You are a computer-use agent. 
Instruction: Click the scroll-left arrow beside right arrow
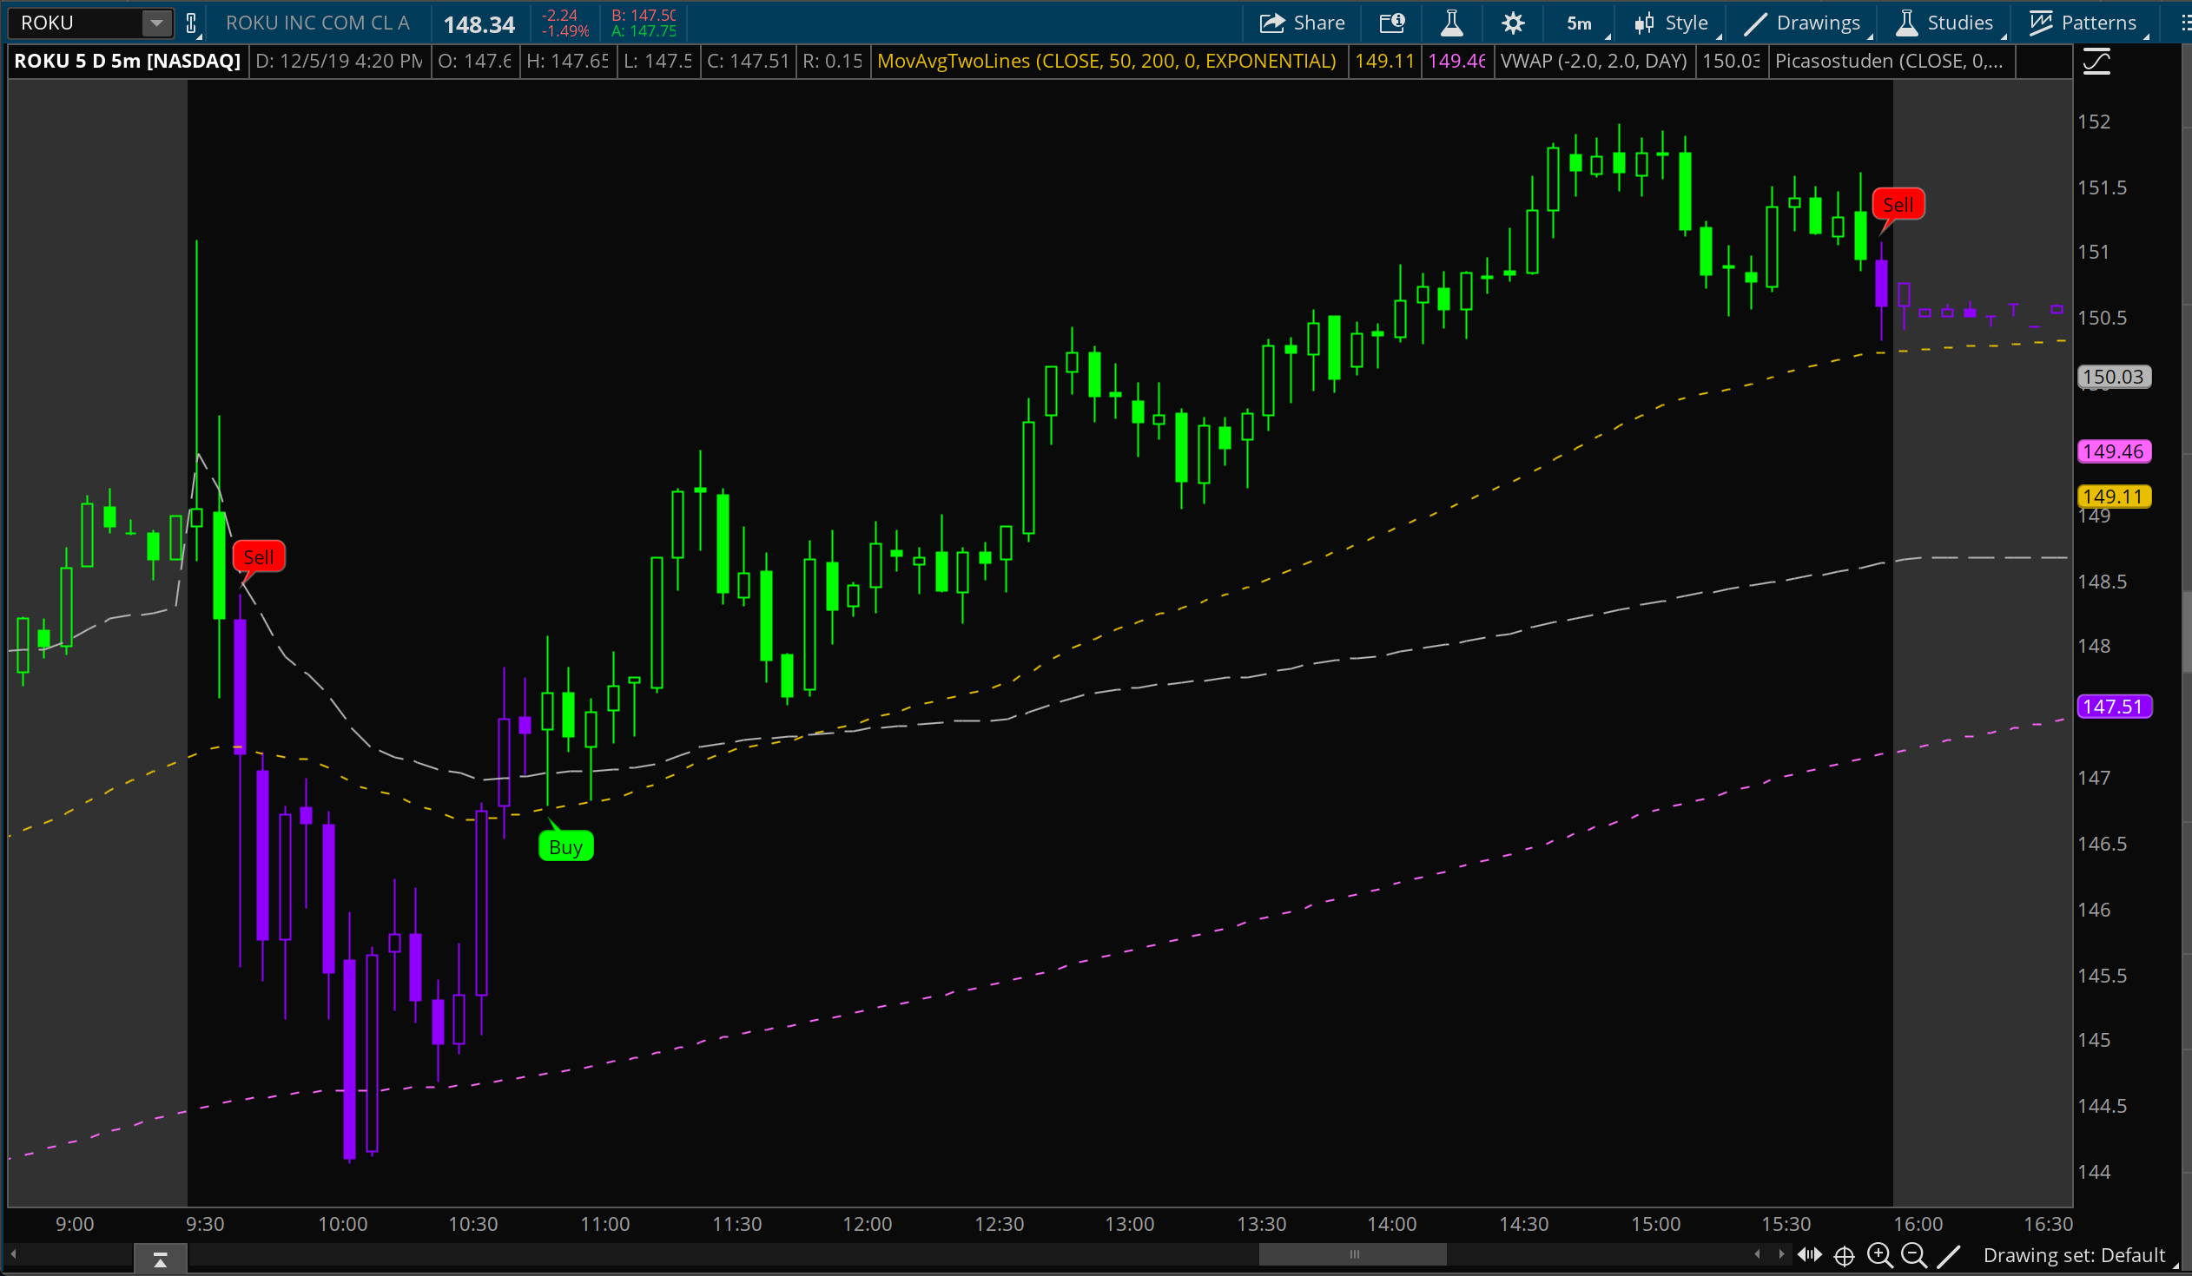coord(1757,1255)
